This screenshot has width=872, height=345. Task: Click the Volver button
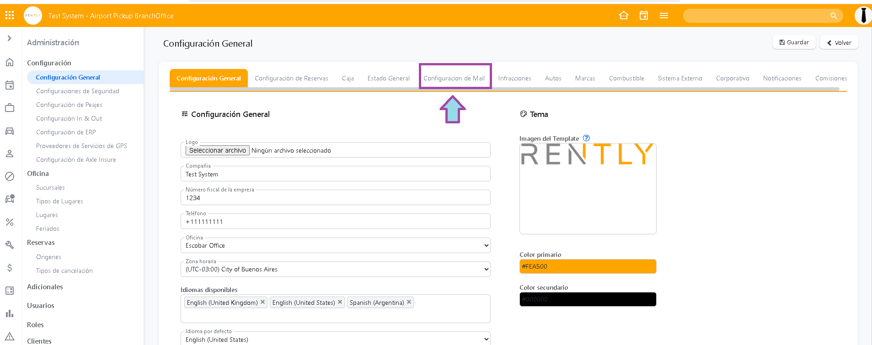[x=839, y=42]
